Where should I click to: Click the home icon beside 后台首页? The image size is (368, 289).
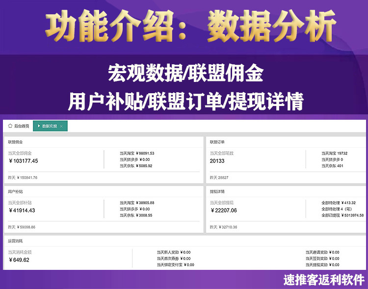pyautogui.click(x=10, y=126)
